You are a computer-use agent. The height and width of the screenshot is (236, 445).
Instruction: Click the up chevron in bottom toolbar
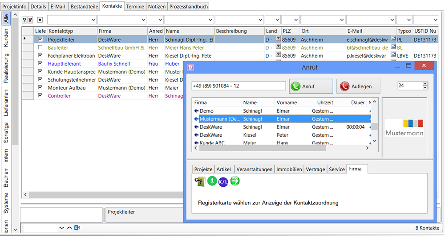click(69, 228)
